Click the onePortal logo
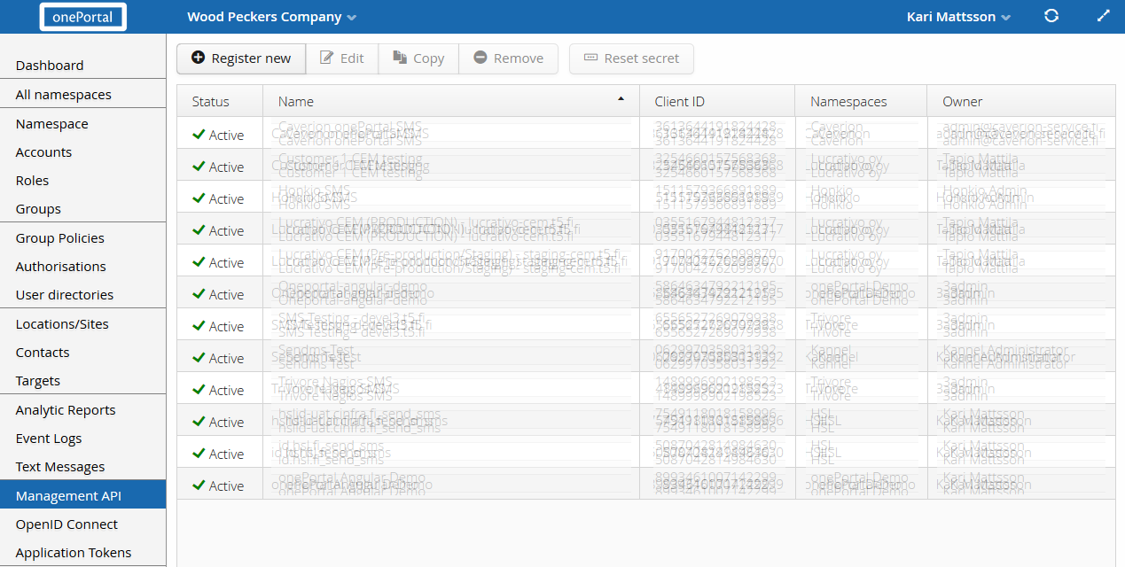1125x567 pixels. 82,17
